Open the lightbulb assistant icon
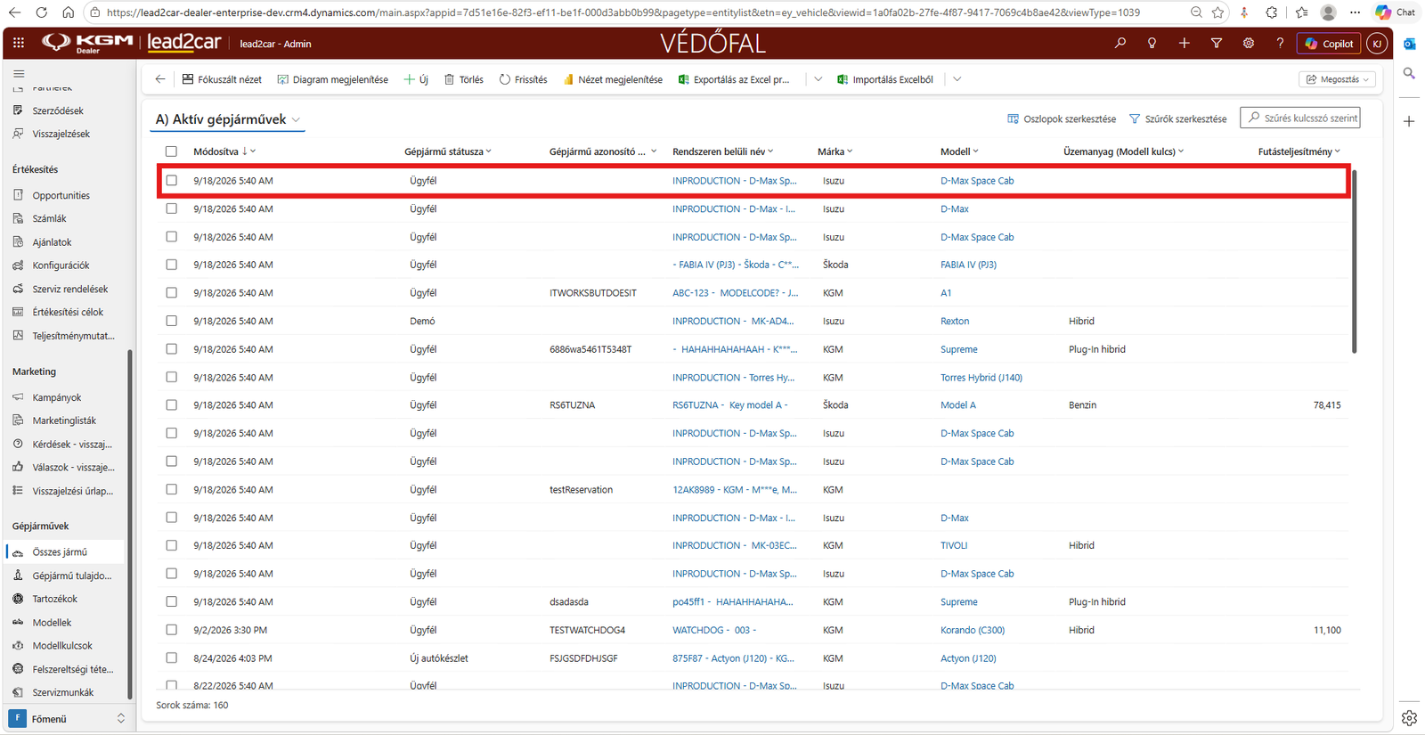Image resolution: width=1425 pixels, height=735 pixels. [x=1152, y=43]
